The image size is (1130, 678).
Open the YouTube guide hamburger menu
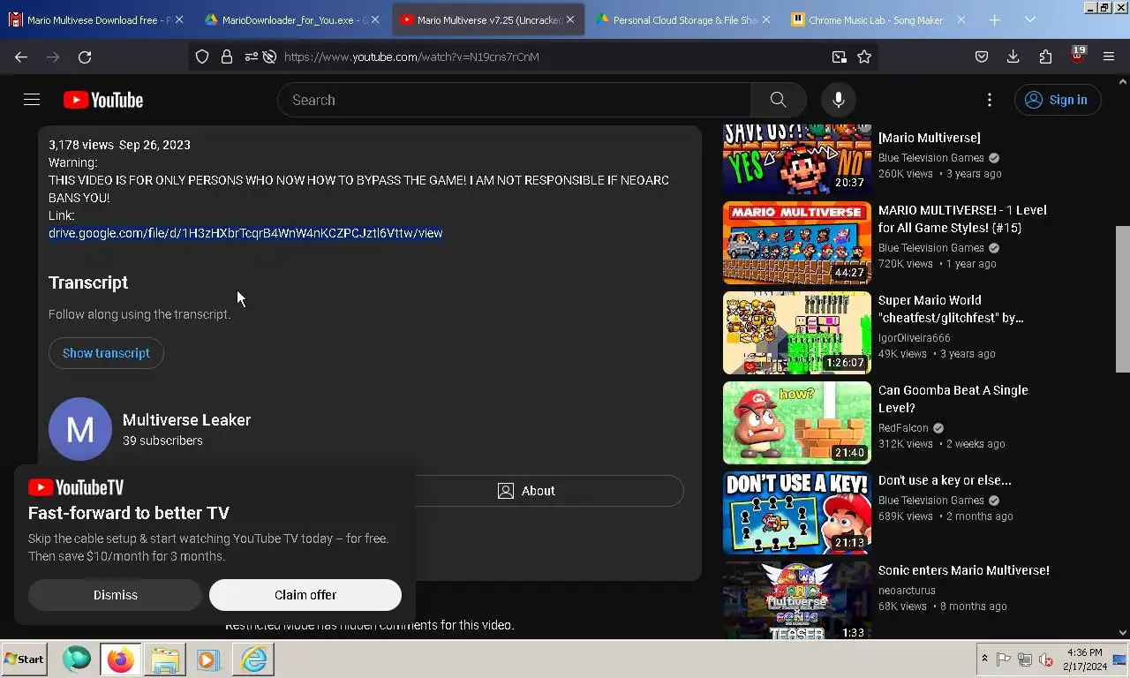tap(32, 100)
